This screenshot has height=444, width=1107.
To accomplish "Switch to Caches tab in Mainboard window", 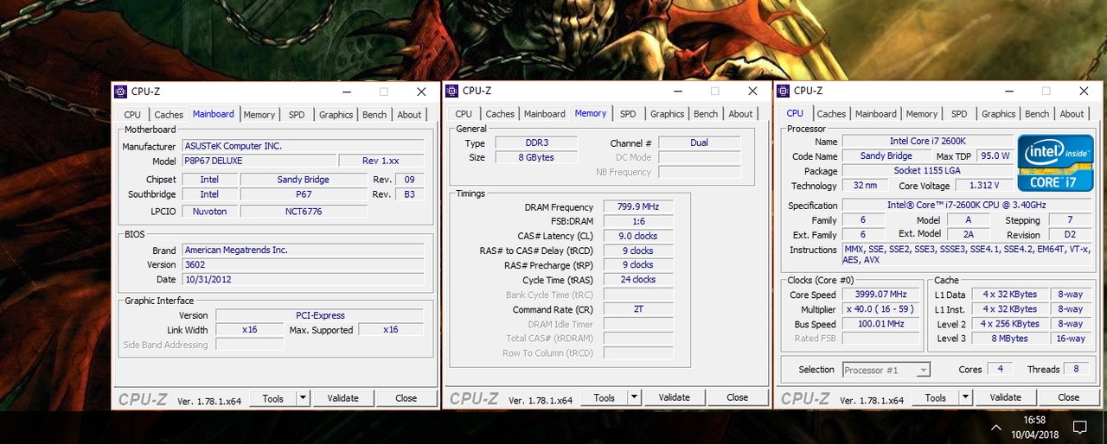I will (x=169, y=114).
